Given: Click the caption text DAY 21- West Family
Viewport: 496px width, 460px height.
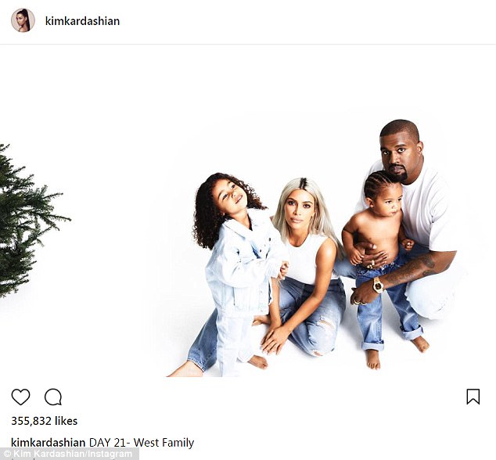Looking at the screenshot, I should (142, 443).
